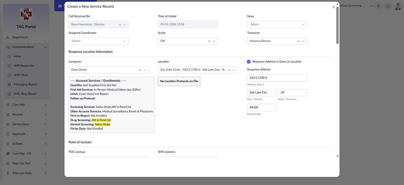Open SMS Client page
The image size is (404, 185).
click(x=21, y=75)
